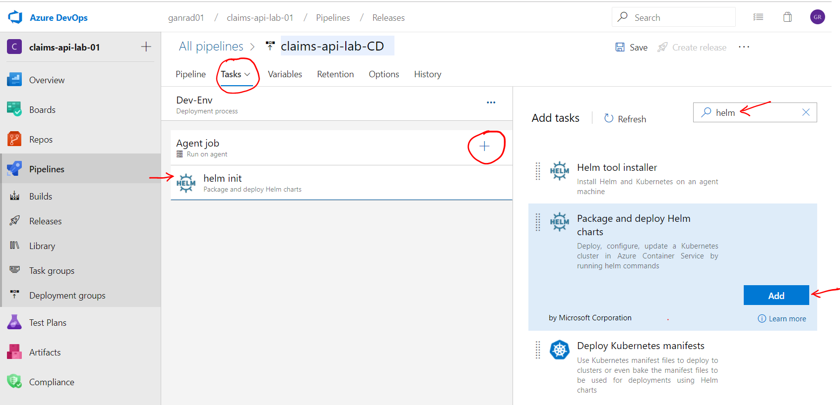Viewport: 840px width, 405px height.
Task: Click the claims-api-lab-01 project name in sidebar
Action: coord(65,47)
